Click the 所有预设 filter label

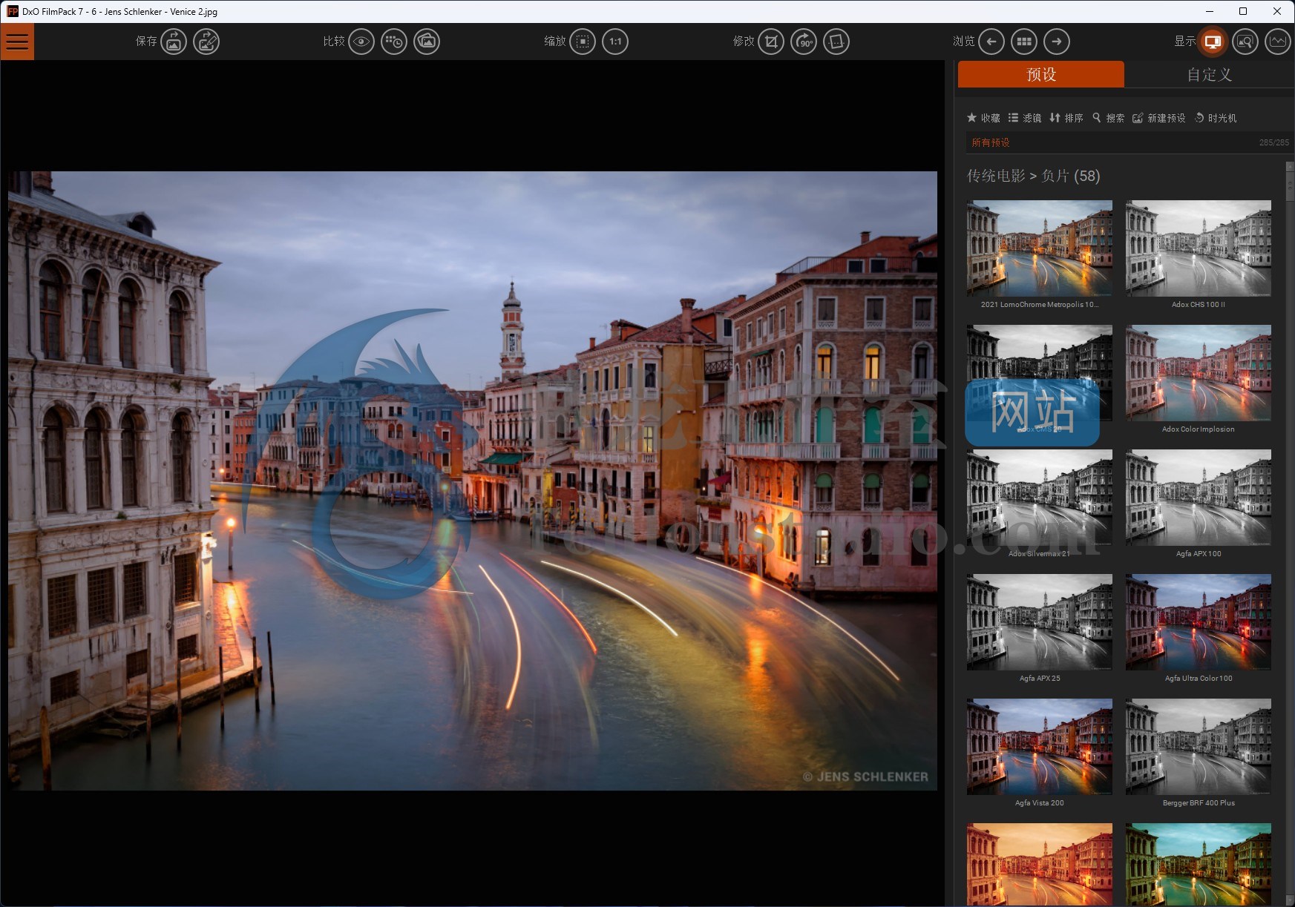tap(991, 142)
